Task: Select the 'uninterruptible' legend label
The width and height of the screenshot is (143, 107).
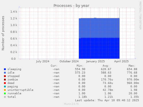Action: click(x=20, y=90)
